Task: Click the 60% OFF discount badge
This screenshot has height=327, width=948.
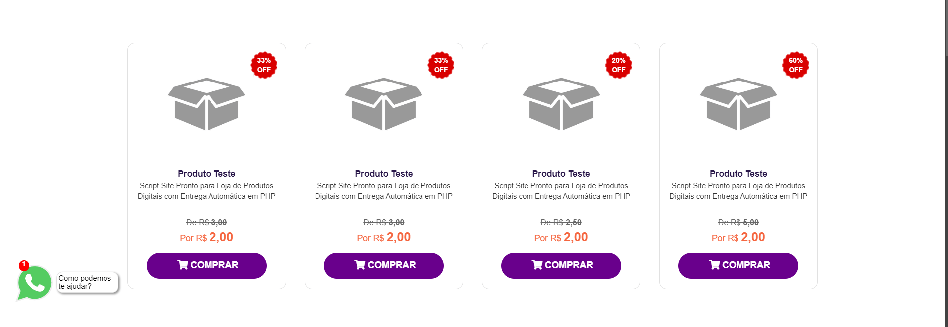Action: 795,65
